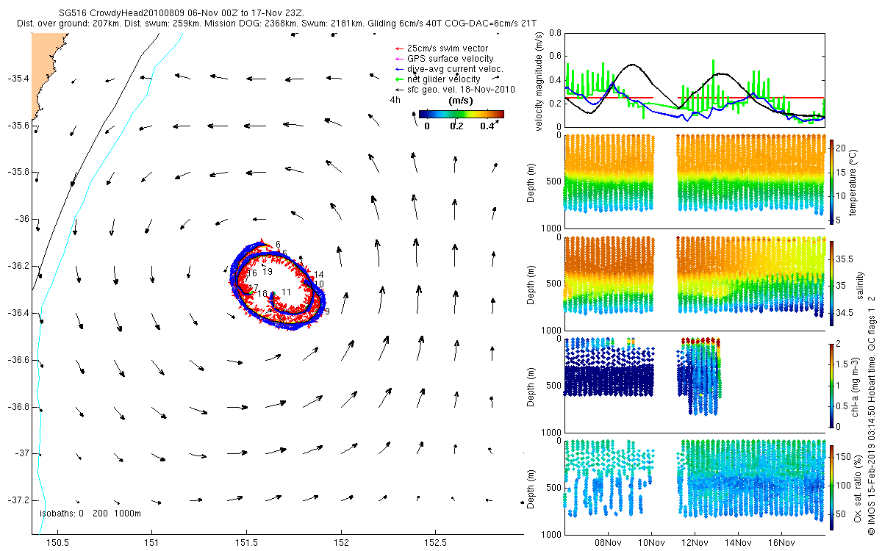Click the 0.8 tick on the velocity magnitude axis
This screenshot has height=551, width=882.
[555, 33]
